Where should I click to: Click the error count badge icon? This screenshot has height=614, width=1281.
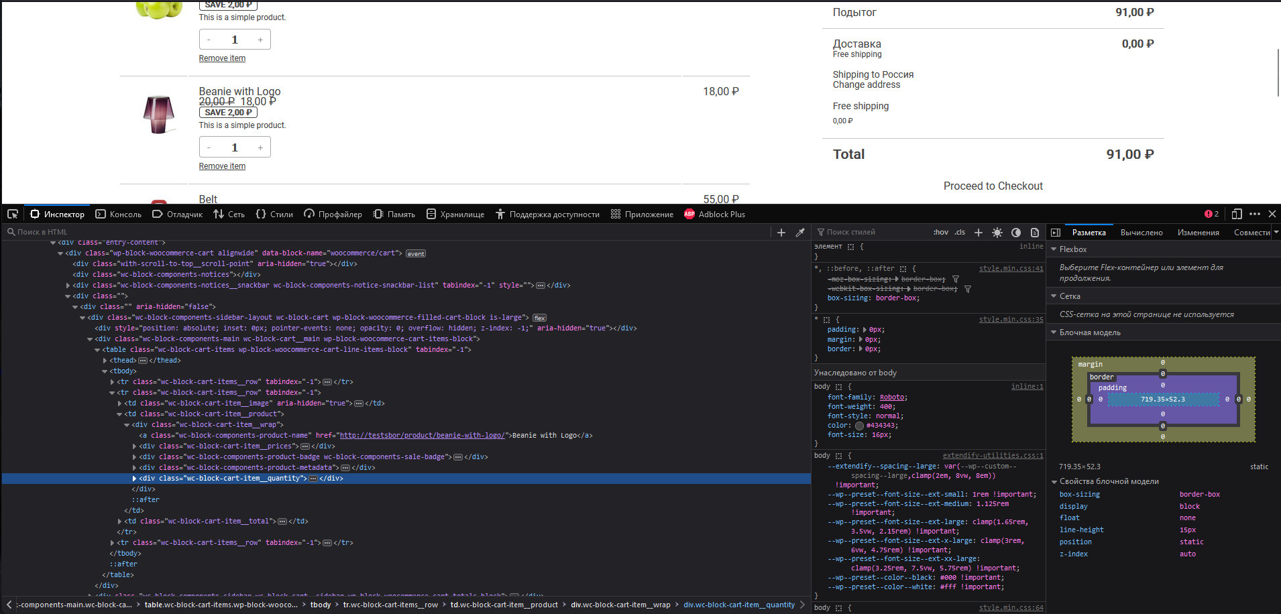coord(1212,214)
